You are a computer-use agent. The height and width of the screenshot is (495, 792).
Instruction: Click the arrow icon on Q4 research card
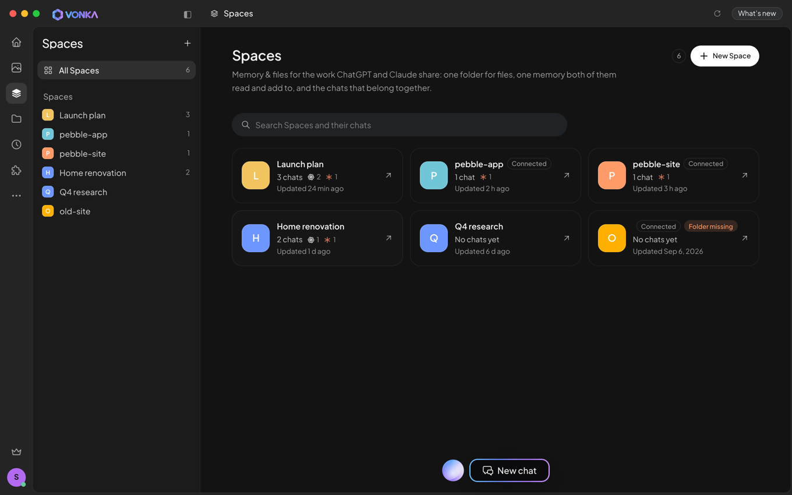[x=567, y=238]
